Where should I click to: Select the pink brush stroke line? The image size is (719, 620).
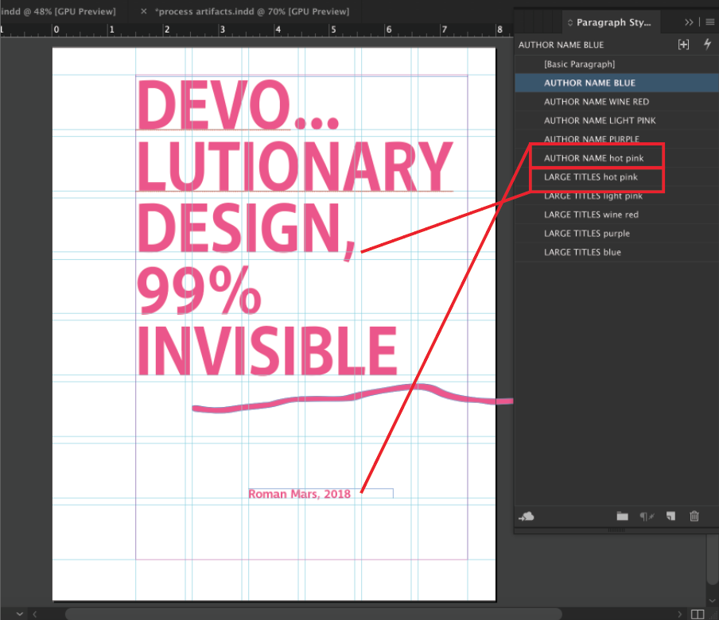click(x=352, y=398)
